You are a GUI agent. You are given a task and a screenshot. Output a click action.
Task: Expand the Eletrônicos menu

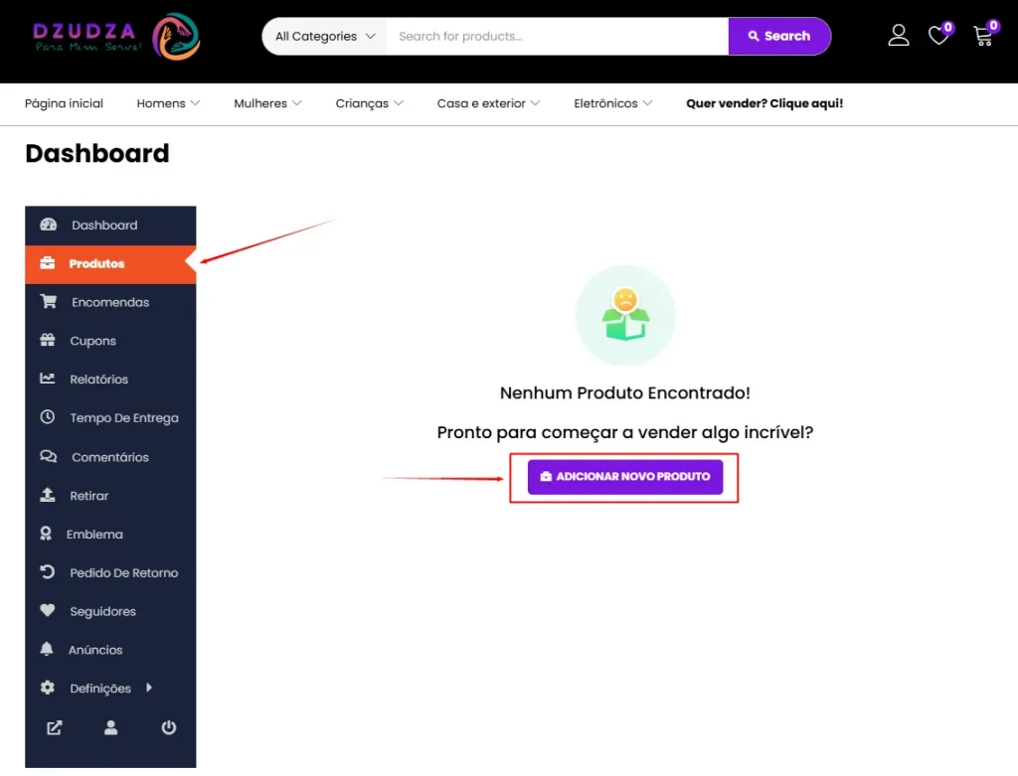coord(612,103)
